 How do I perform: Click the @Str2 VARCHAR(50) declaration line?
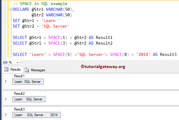[x=52, y=15]
